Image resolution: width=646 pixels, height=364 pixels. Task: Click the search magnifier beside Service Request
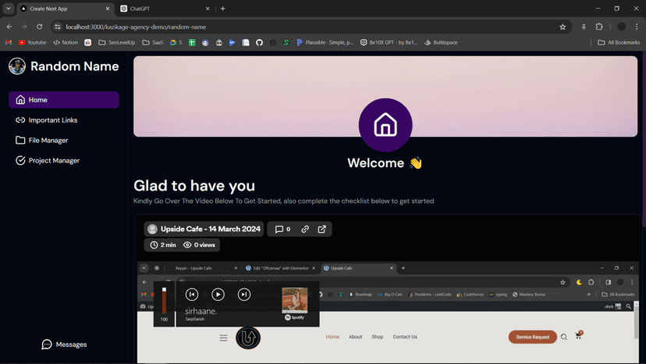tap(564, 337)
